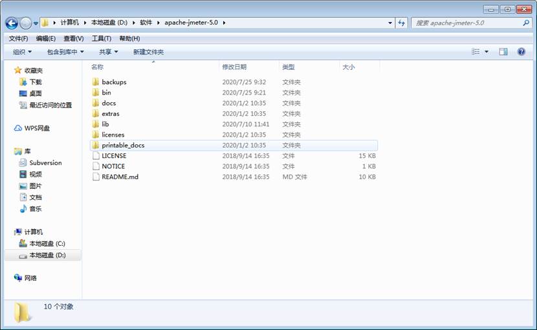Open the 文档 library
This screenshot has height=330, width=537.
click(36, 197)
